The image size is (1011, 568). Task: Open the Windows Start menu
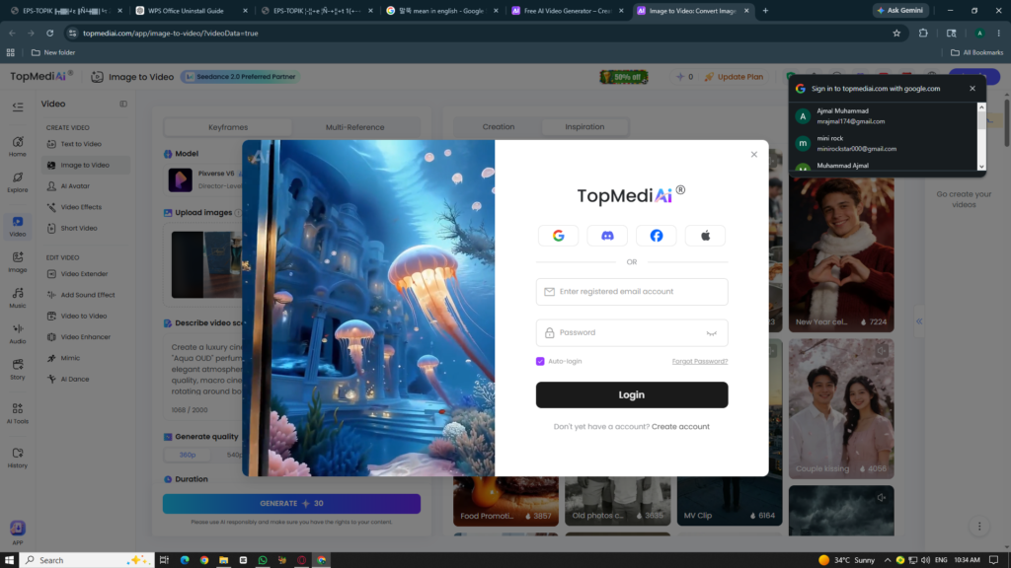(x=9, y=560)
